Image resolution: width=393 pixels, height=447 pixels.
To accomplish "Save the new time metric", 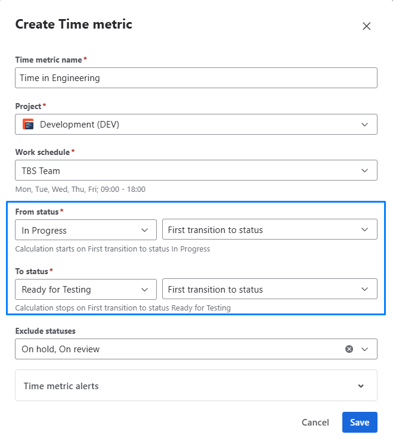I will (360, 423).
